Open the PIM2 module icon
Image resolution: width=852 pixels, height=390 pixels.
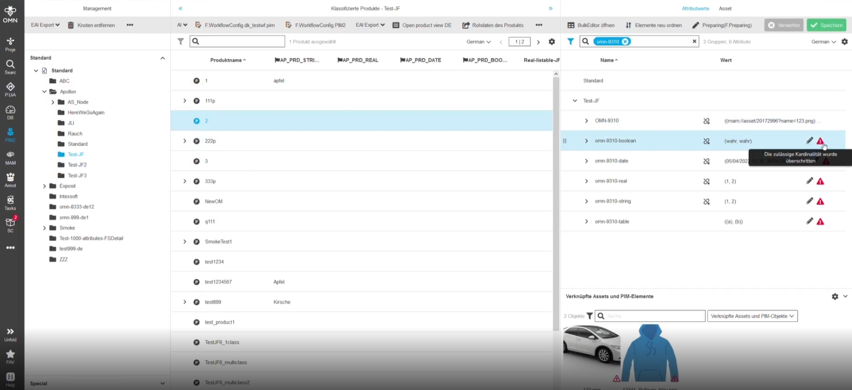[x=10, y=134]
